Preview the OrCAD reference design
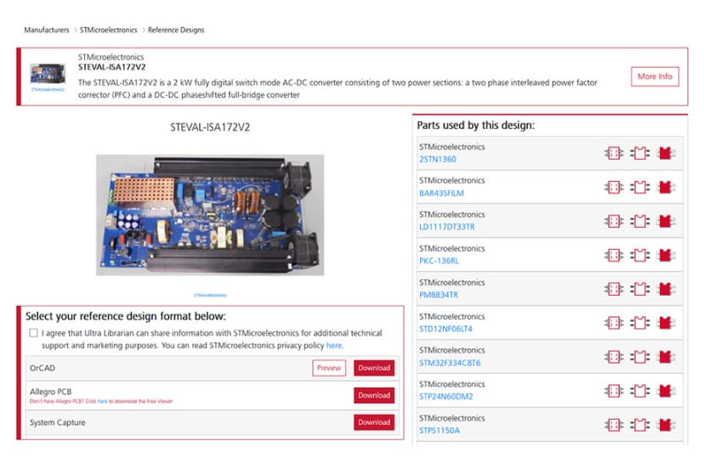 pyautogui.click(x=329, y=368)
